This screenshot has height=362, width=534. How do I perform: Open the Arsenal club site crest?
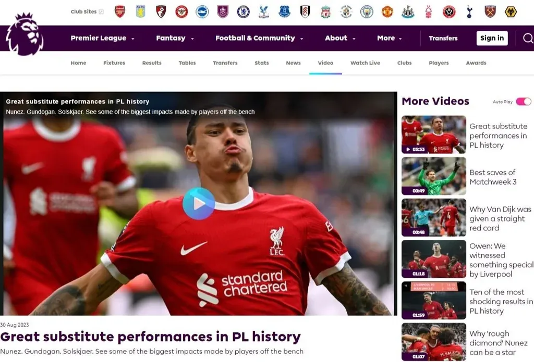120,11
